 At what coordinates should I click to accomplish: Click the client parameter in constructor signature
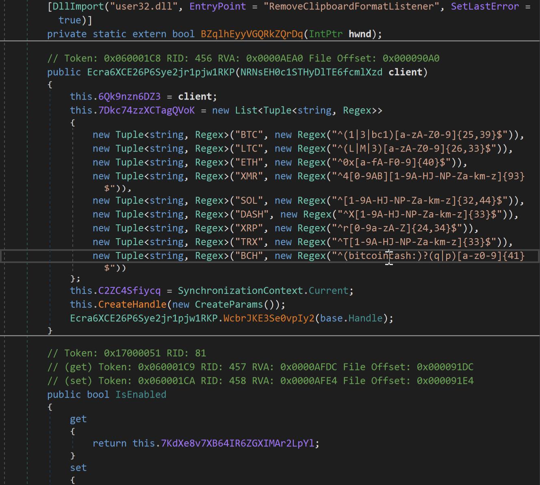coord(406,72)
